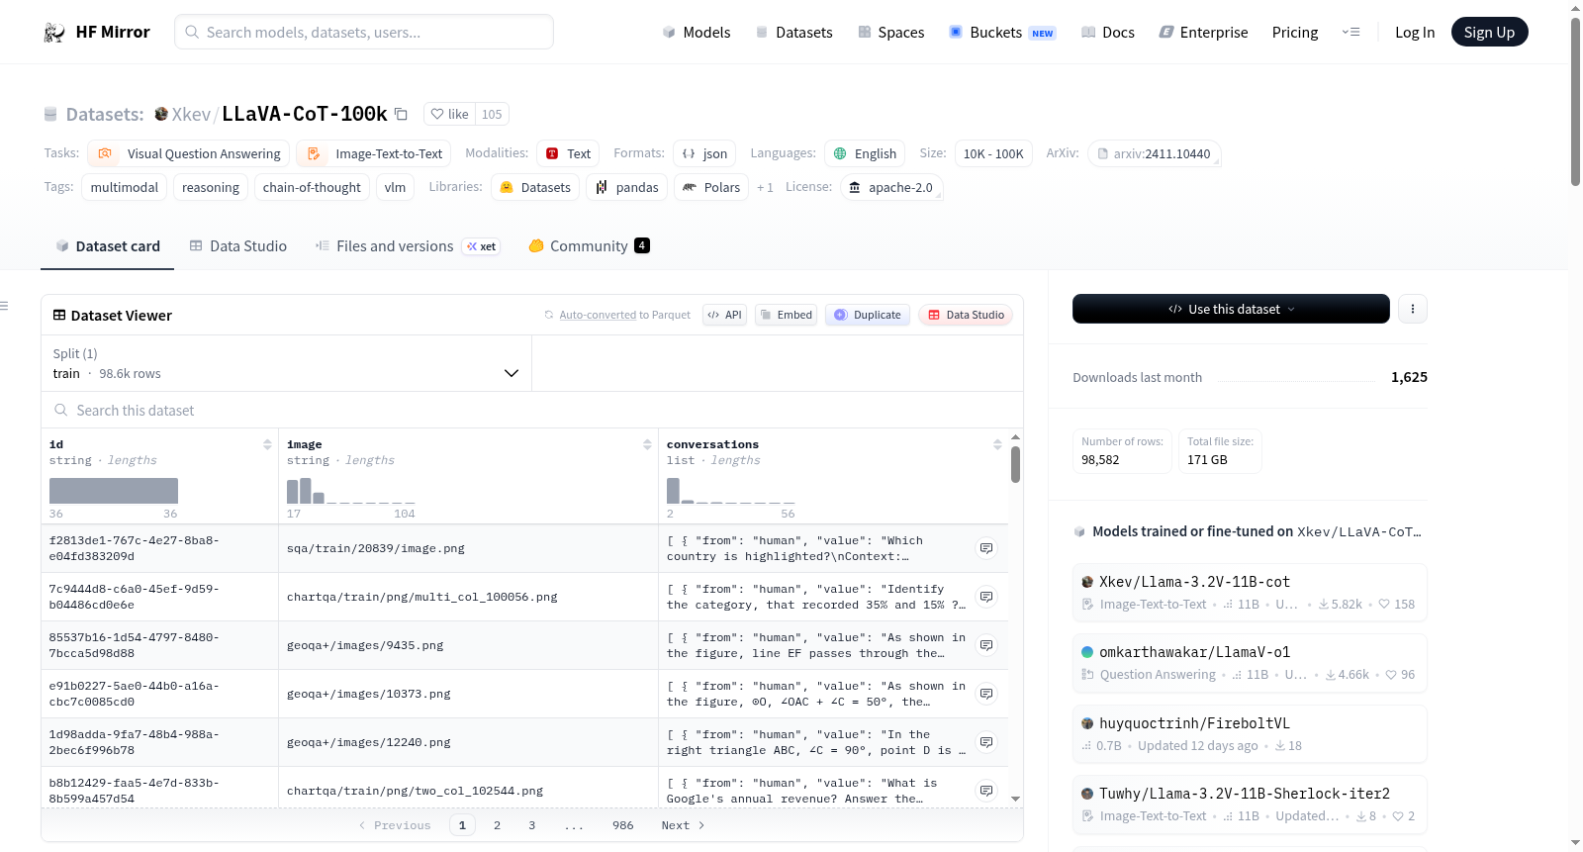Open the Docs navigation link
Image resolution: width=1583 pixels, height=852 pixels.
[1108, 32]
